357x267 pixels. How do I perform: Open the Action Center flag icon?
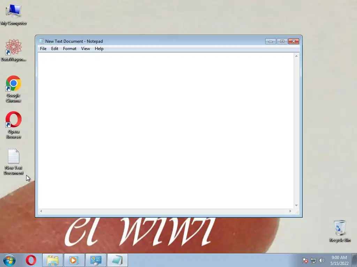[x=305, y=260]
